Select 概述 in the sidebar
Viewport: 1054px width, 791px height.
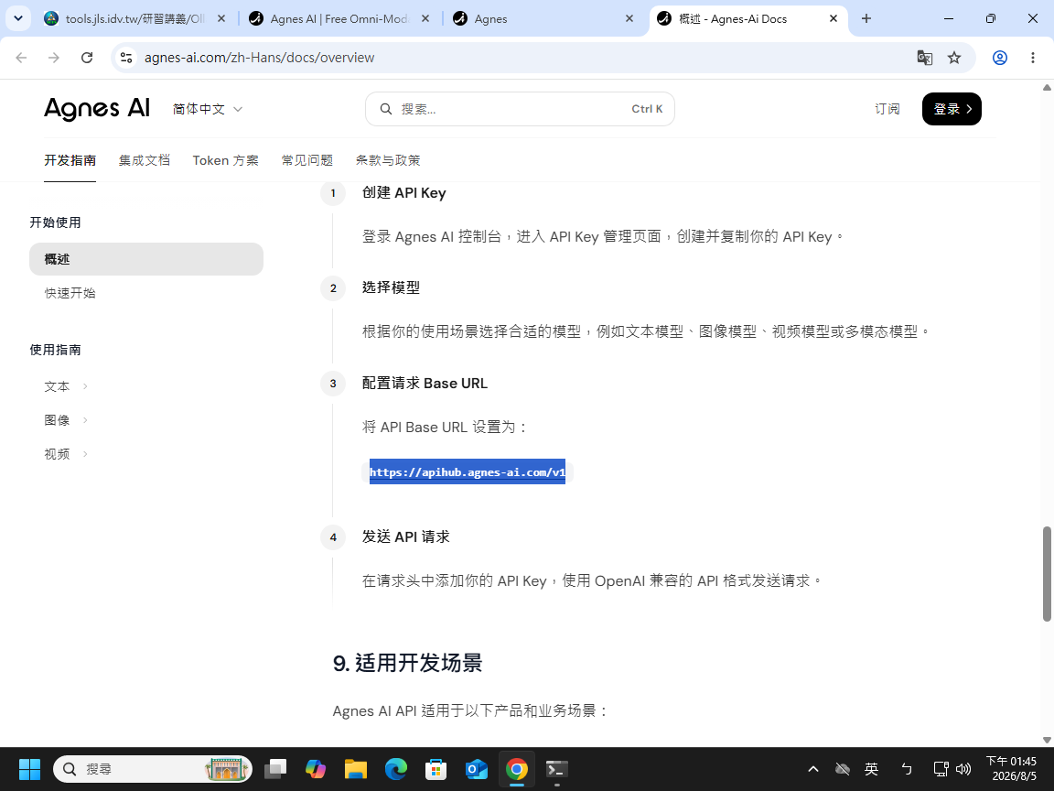[145, 259]
